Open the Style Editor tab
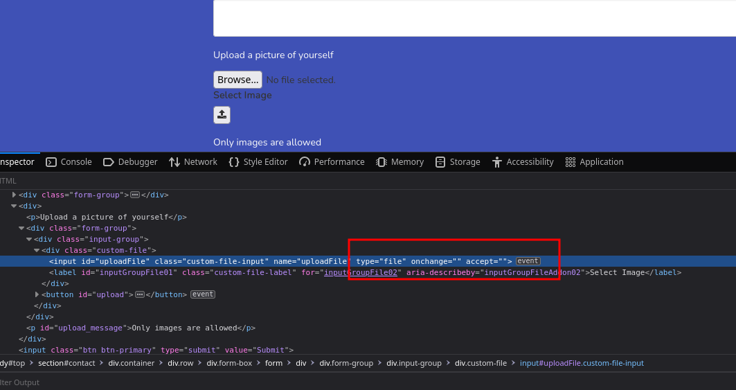The width and height of the screenshot is (736, 390). (258, 162)
